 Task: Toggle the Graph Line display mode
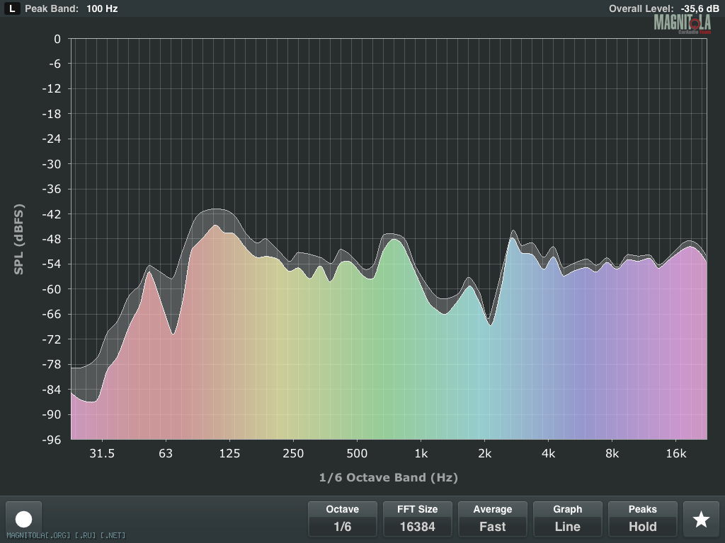[568, 519]
